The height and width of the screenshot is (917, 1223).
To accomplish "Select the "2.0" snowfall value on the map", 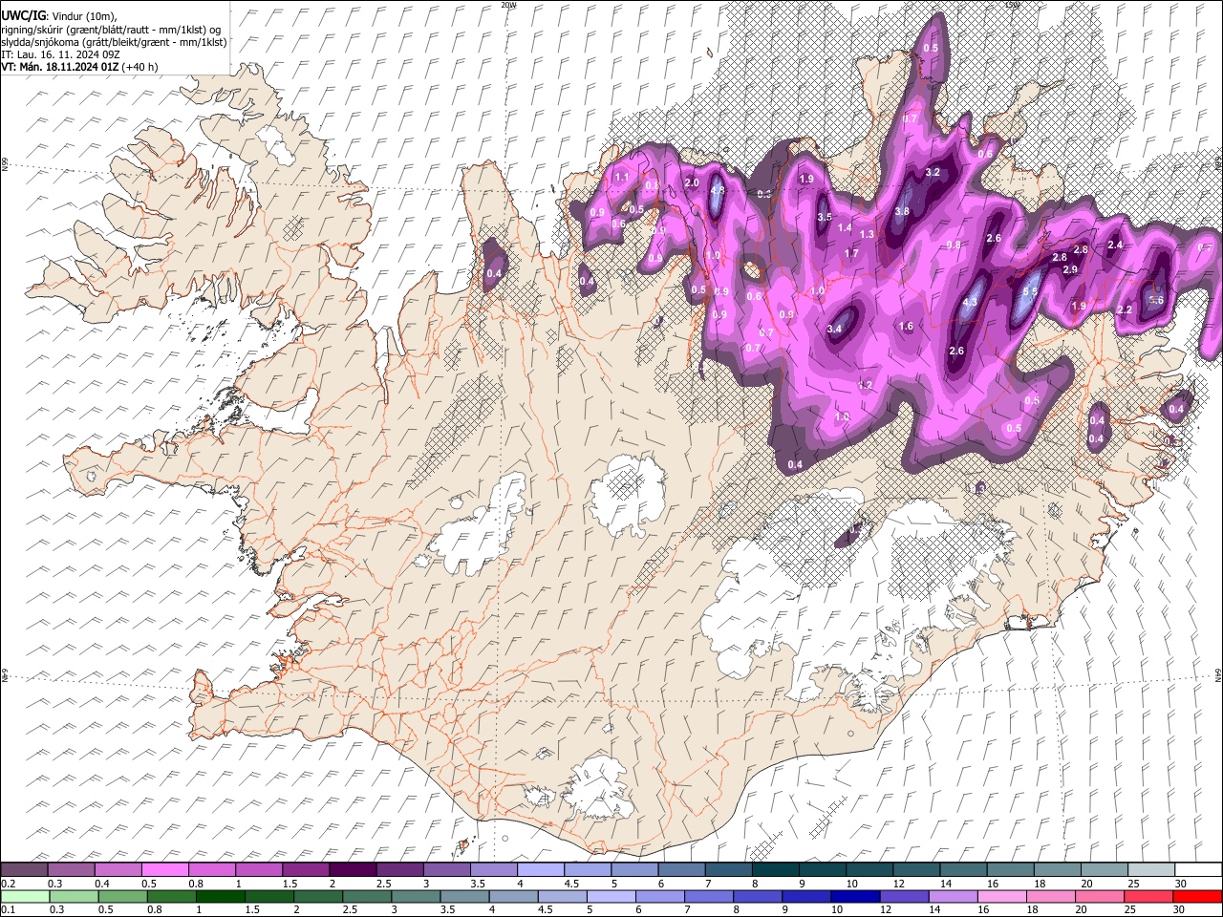I will coord(693,182).
